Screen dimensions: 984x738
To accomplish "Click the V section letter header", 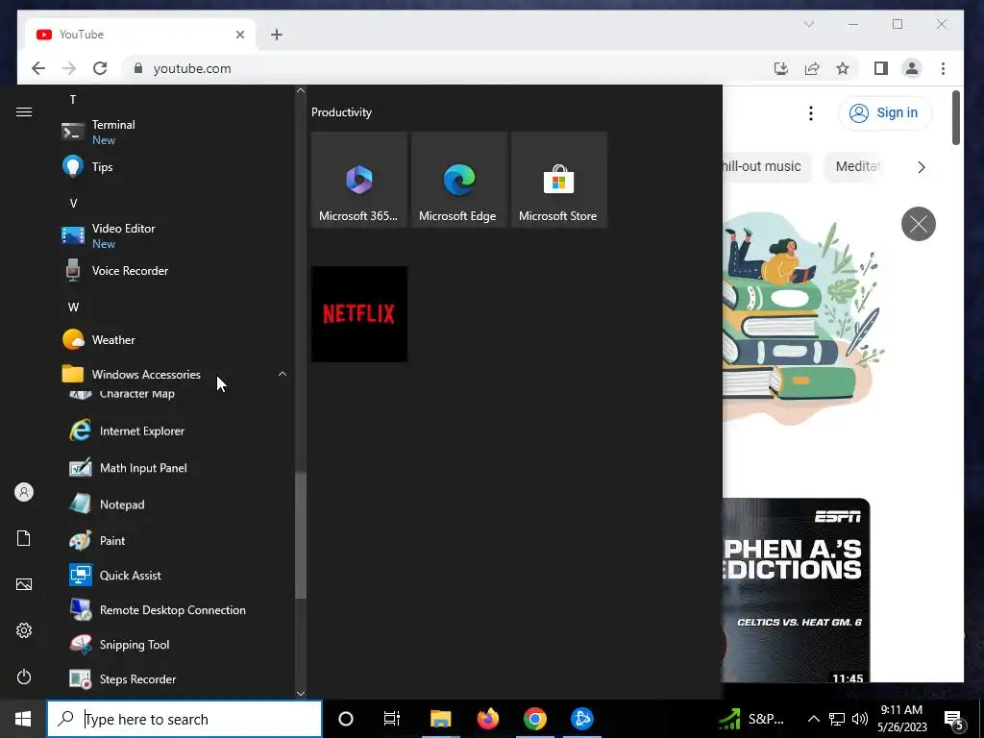I will point(73,204).
